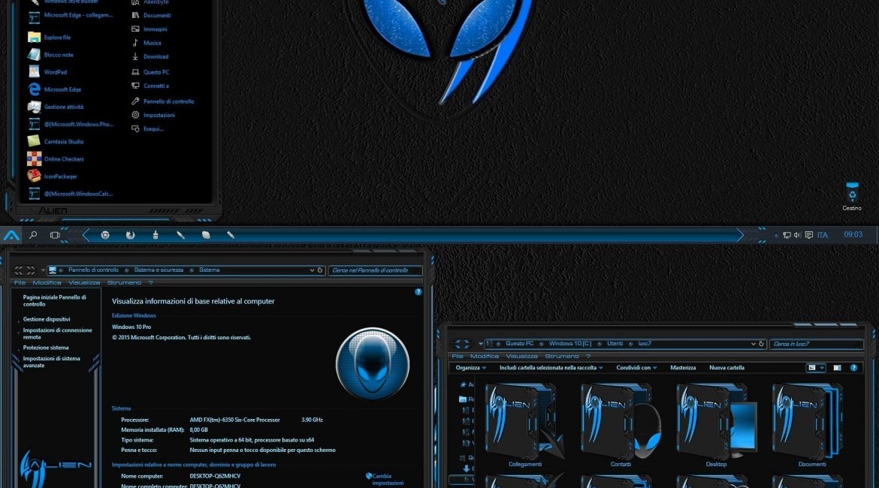Screen dimensions: 879x488
Task: Select the Desktop folder in the luxc7 window
Action: (716, 425)
